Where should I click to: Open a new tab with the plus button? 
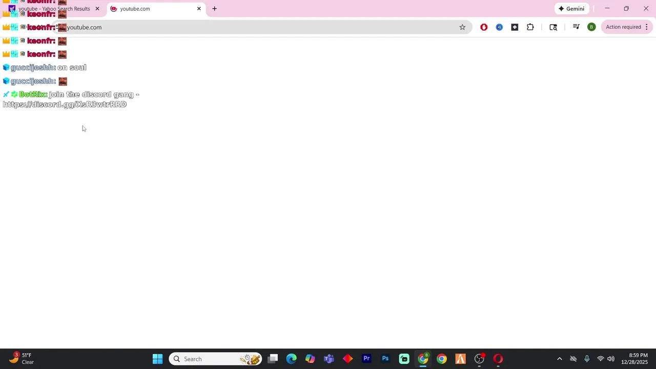pyautogui.click(x=214, y=9)
